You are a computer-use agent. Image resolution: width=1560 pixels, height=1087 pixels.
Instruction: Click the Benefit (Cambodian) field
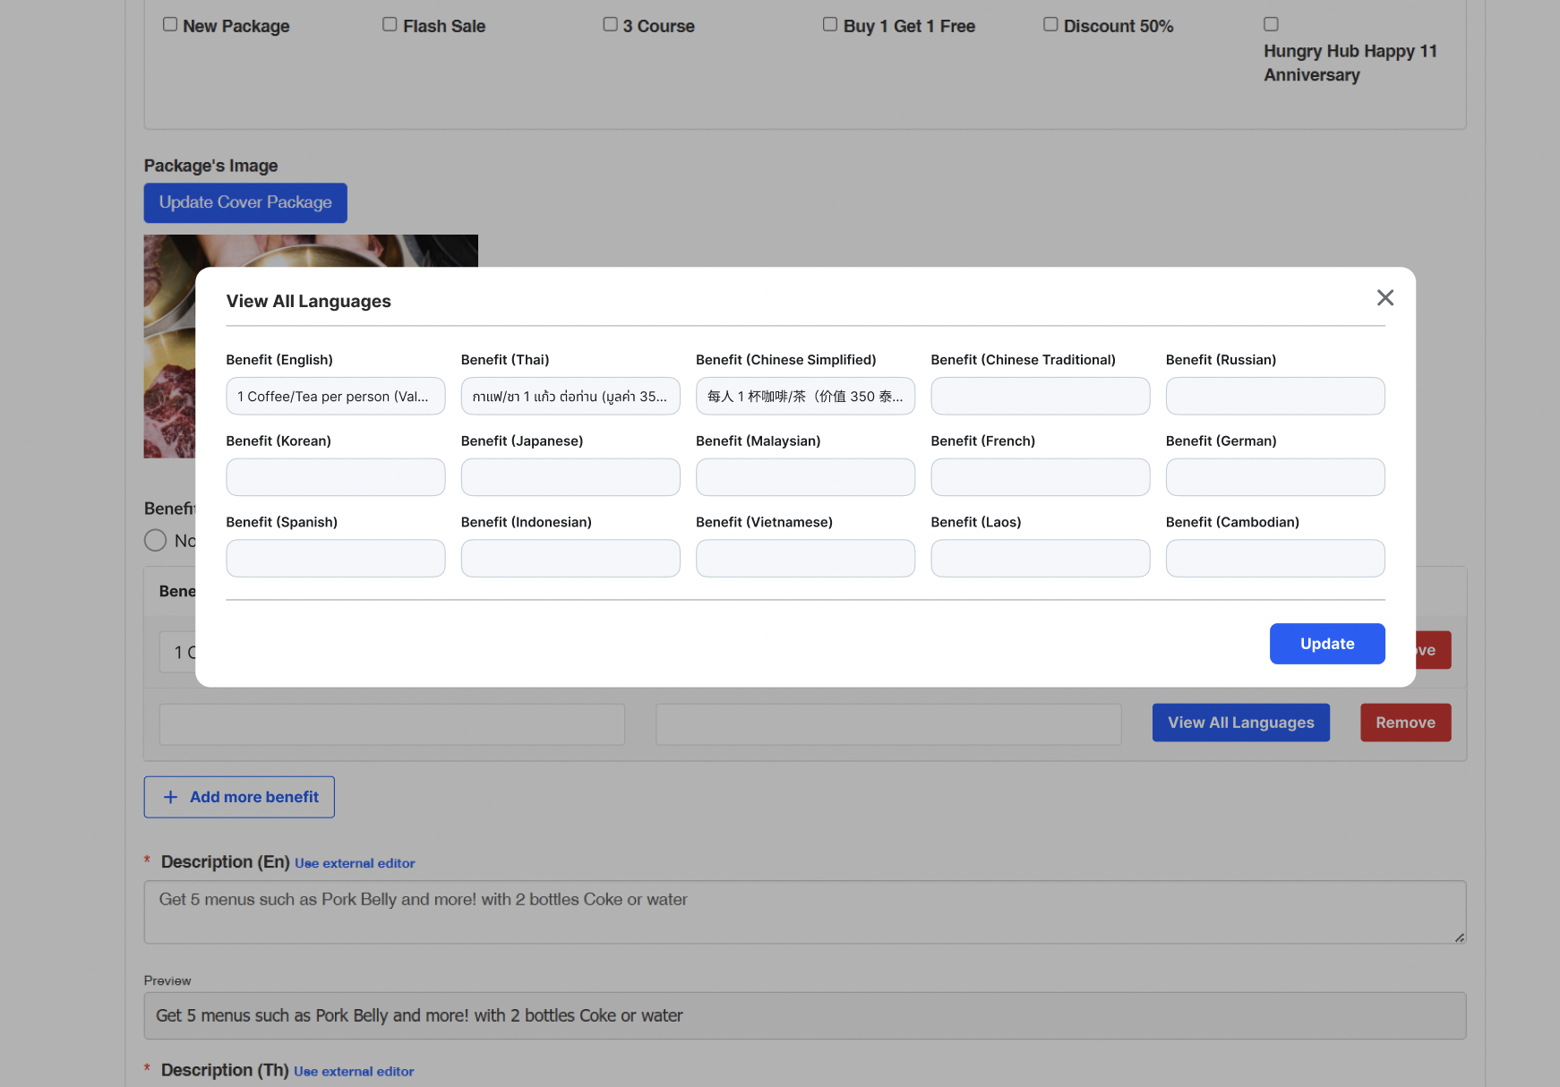tap(1274, 559)
